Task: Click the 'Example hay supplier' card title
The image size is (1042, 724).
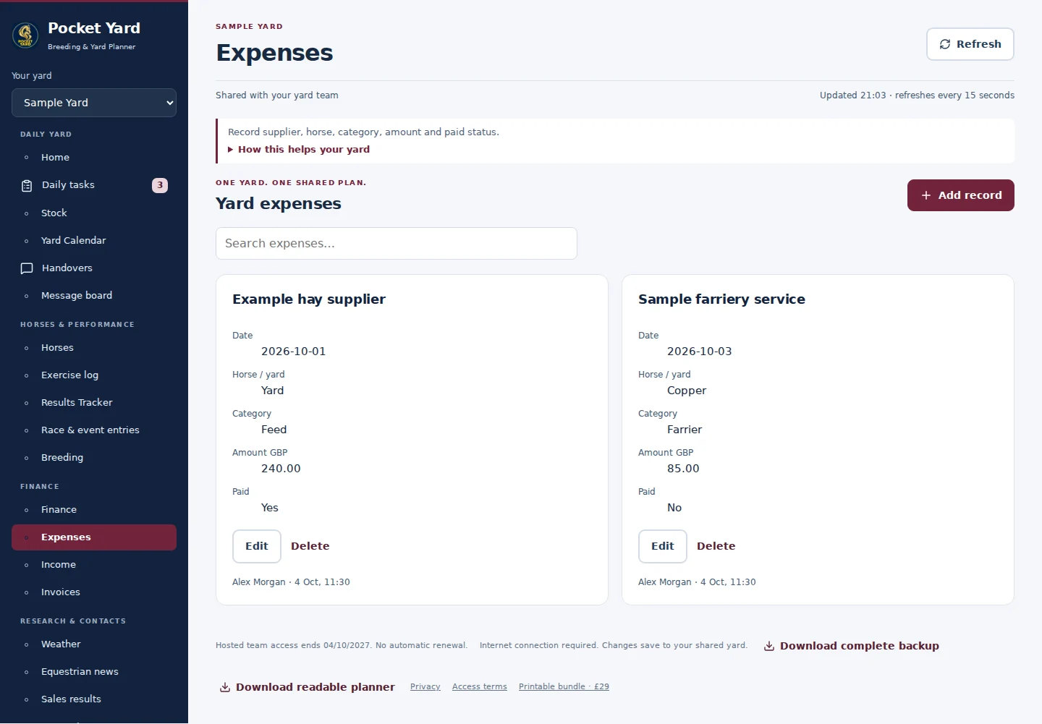Action: [x=309, y=299]
